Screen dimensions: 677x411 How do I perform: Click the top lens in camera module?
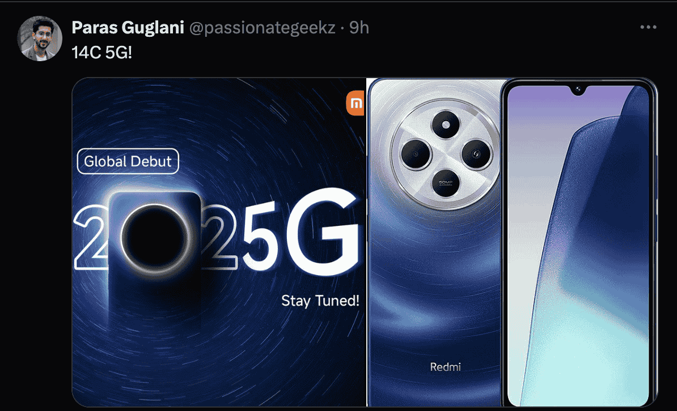click(446, 125)
